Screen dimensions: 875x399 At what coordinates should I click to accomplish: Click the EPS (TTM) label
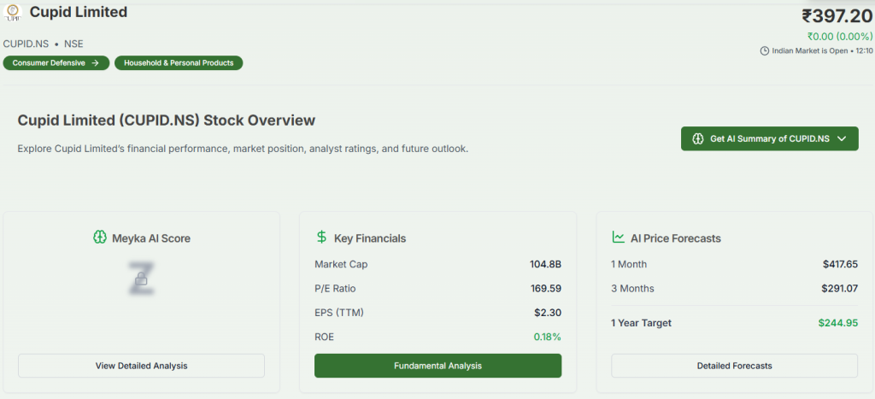tap(338, 313)
